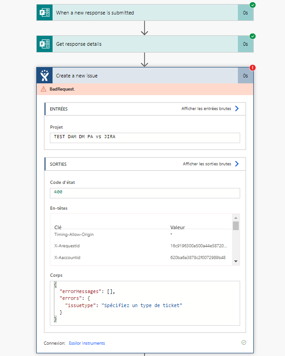Click the 'En-têtes' label

pyautogui.click(x=58, y=208)
